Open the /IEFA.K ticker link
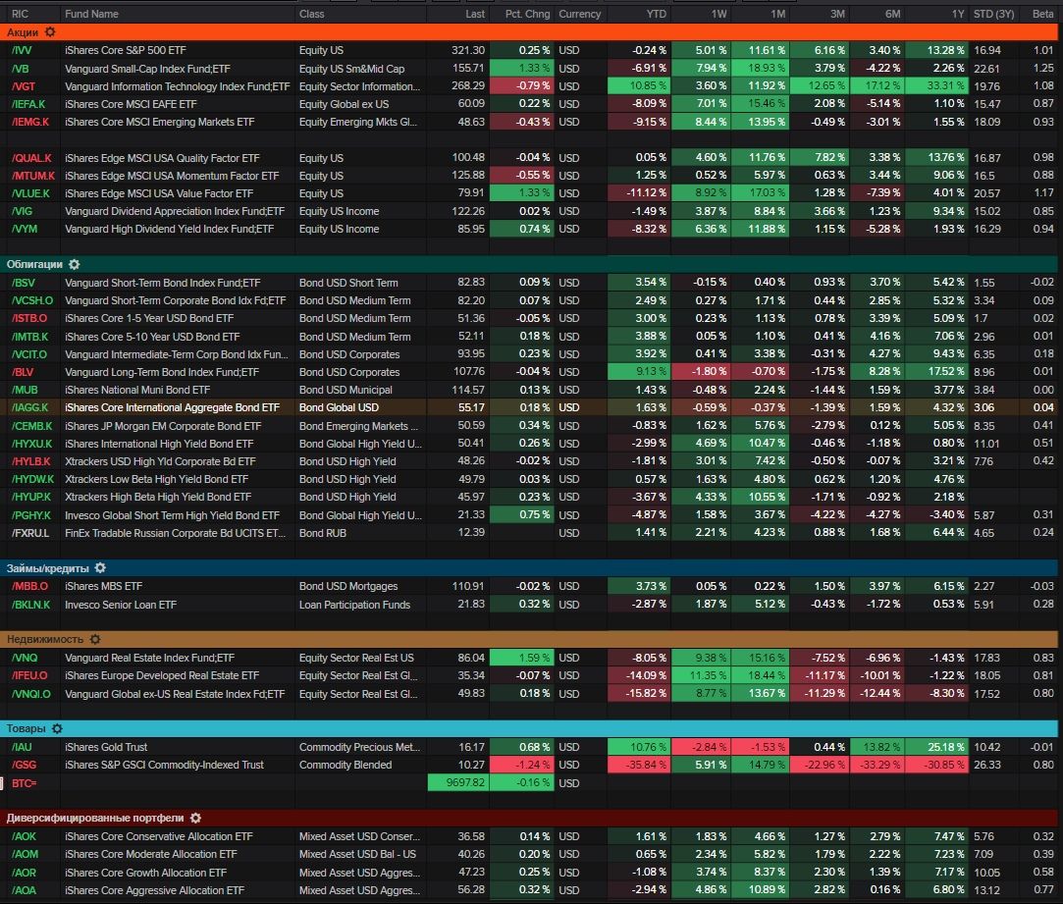1063x904 pixels. tap(28, 104)
